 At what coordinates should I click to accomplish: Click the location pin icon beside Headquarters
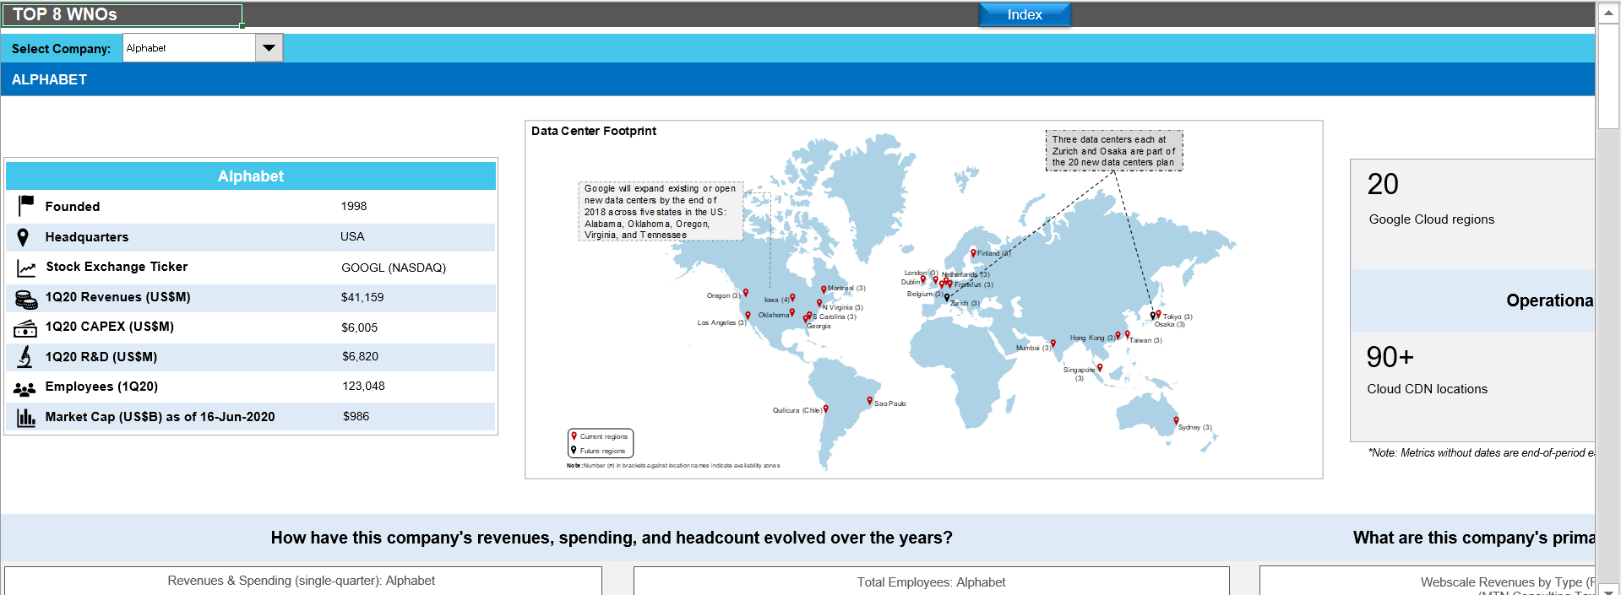[24, 237]
